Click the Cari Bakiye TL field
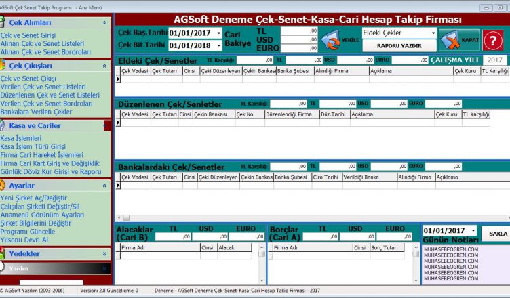This screenshot has width=510, height=298. pyautogui.click(x=299, y=31)
